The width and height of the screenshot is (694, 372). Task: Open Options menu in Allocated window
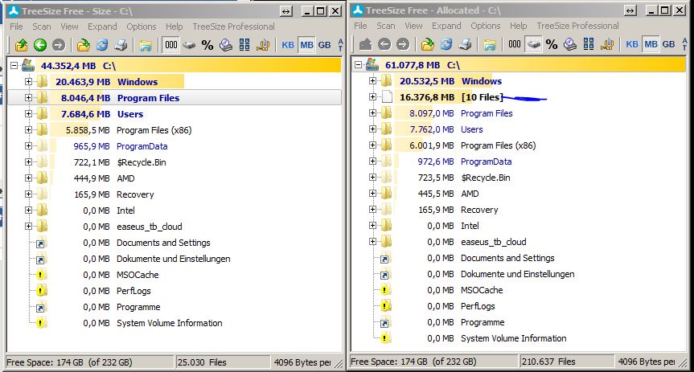pos(486,26)
